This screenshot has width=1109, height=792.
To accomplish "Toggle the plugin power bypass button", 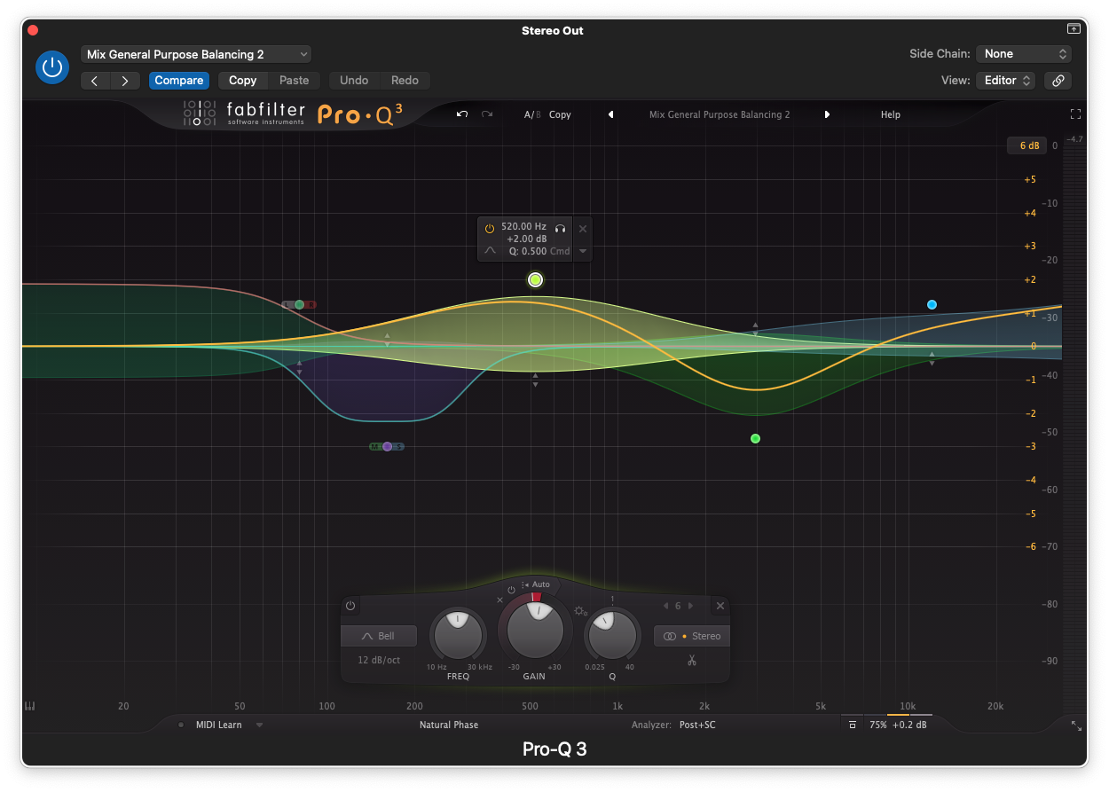I will pyautogui.click(x=52, y=67).
